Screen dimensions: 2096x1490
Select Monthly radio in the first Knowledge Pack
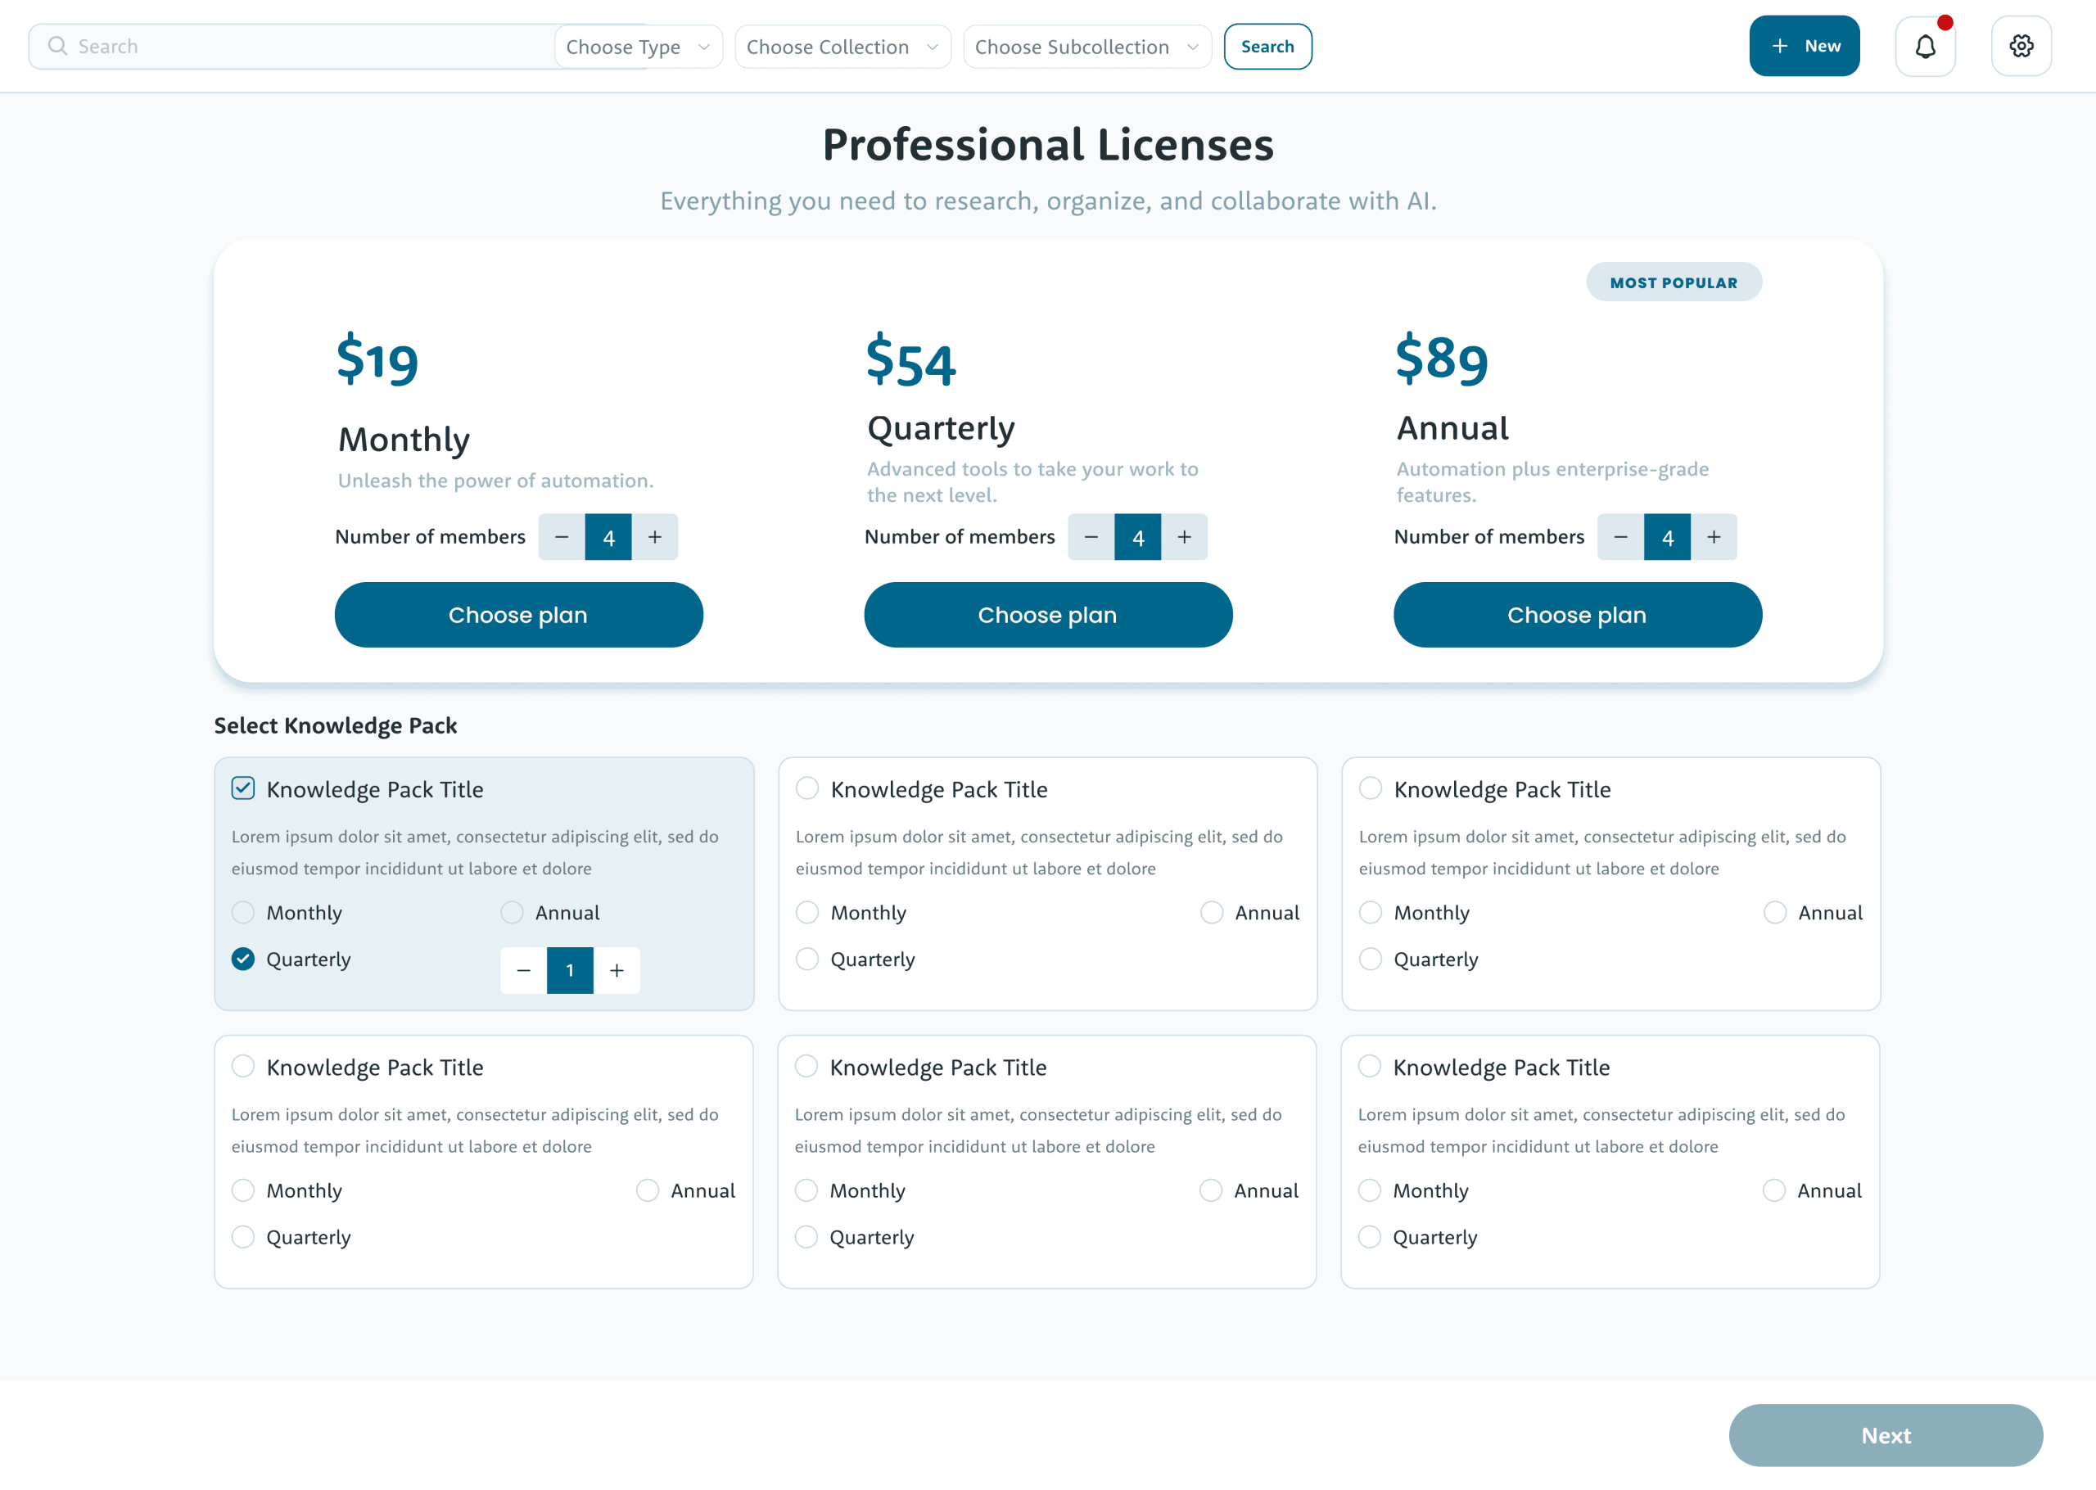pos(243,912)
